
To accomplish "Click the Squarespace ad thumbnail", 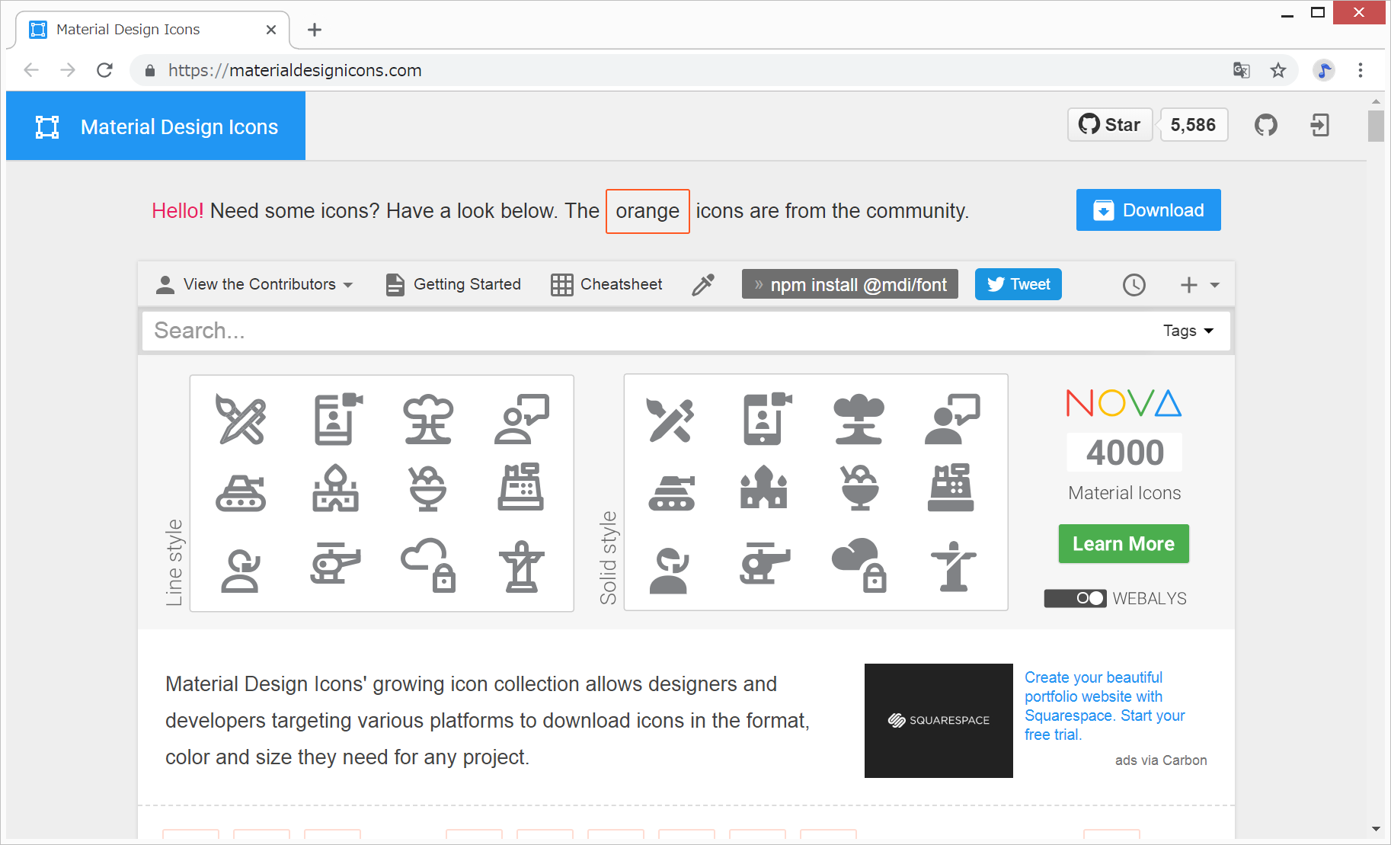I will point(939,721).
